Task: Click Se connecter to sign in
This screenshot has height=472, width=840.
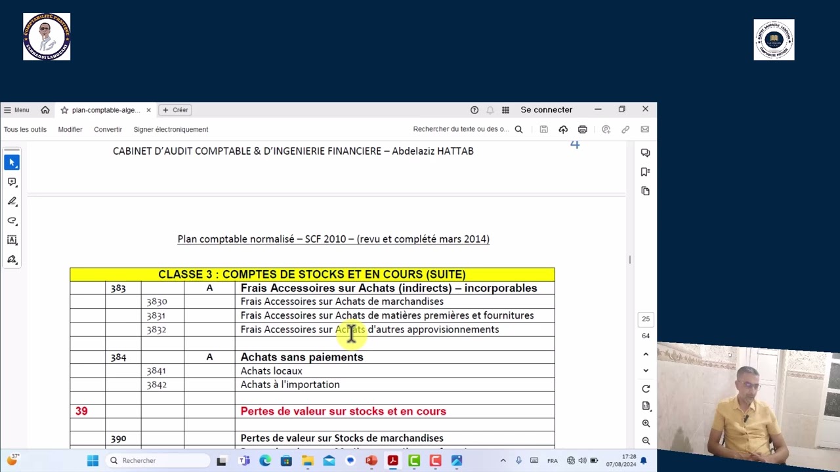Action: coord(546,109)
